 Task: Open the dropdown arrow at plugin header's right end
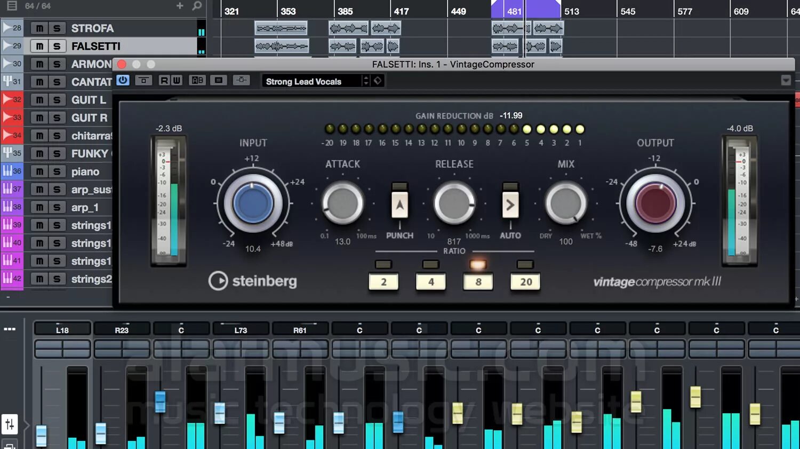pos(786,80)
